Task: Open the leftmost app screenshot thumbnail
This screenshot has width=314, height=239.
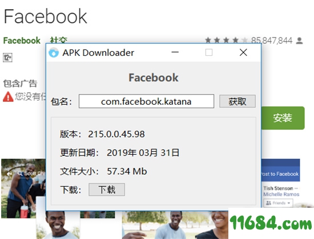Action: 23,188
